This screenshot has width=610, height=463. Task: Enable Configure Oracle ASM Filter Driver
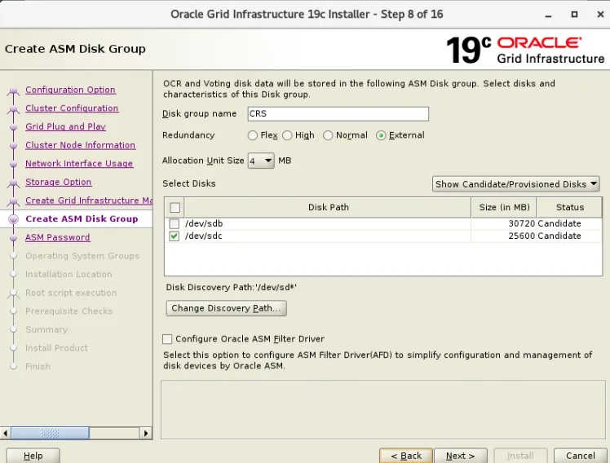click(x=167, y=339)
